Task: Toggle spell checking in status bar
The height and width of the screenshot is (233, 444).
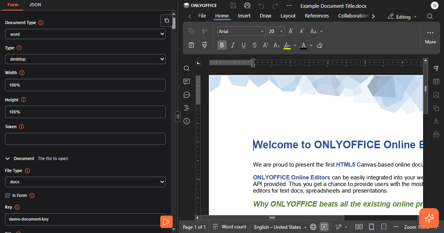Action: point(324,227)
